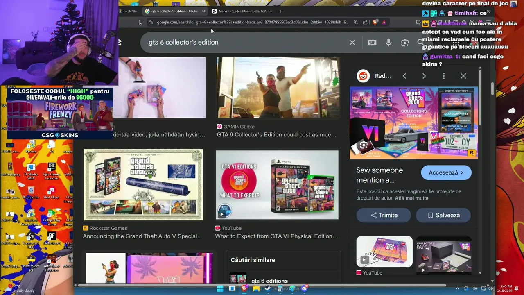Open Windows Start menu
The height and width of the screenshot is (295, 524).
point(220,289)
